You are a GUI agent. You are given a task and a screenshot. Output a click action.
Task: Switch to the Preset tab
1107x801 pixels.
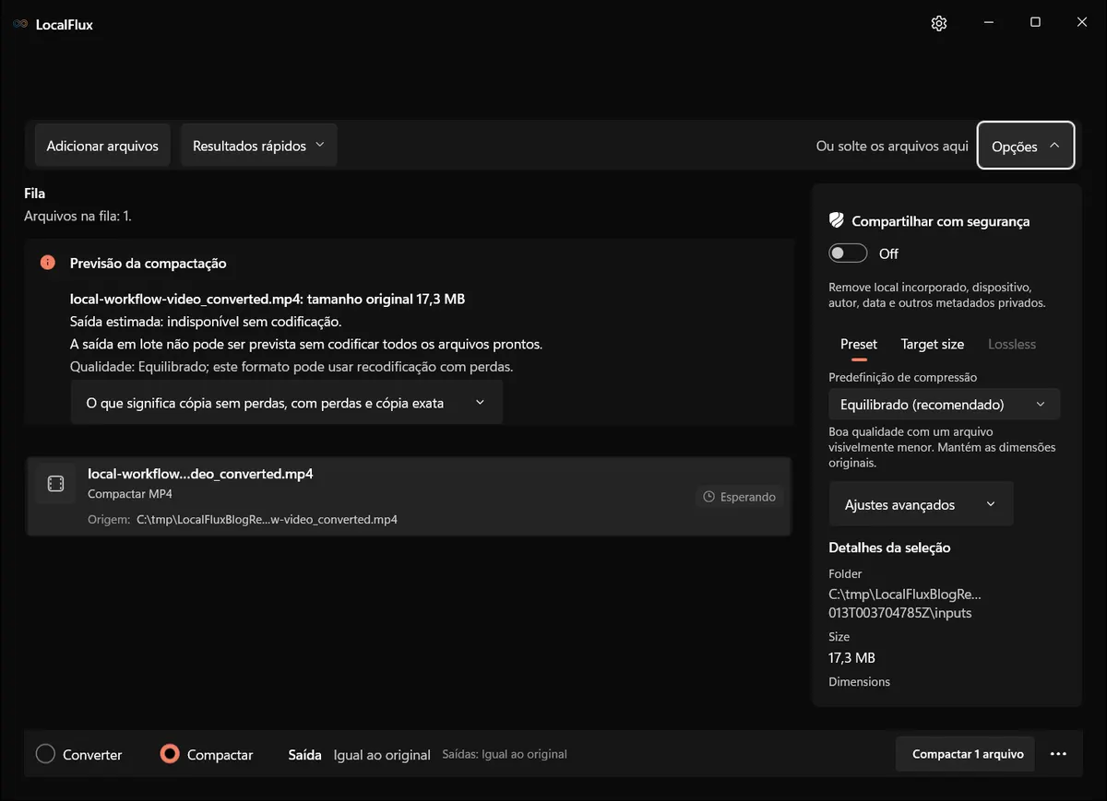[x=859, y=344]
